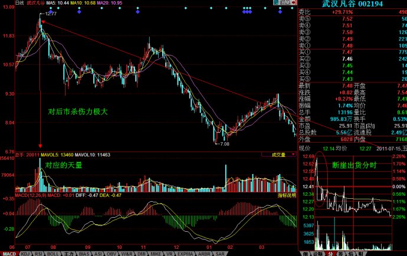Click the 卖① price 7.48
The image size is (407, 256).
tap(347, 45)
